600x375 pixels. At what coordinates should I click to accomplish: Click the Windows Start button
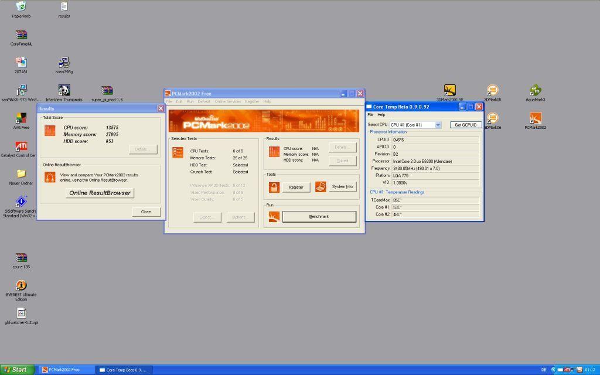pyautogui.click(x=16, y=370)
